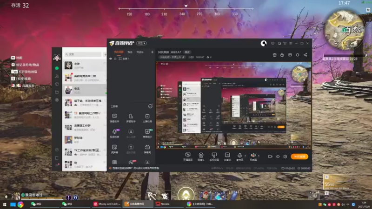Switch to Naraka in the taskbar
Image resolution: width=372 pixels, height=209 pixels.
click(x=169, y=204)
